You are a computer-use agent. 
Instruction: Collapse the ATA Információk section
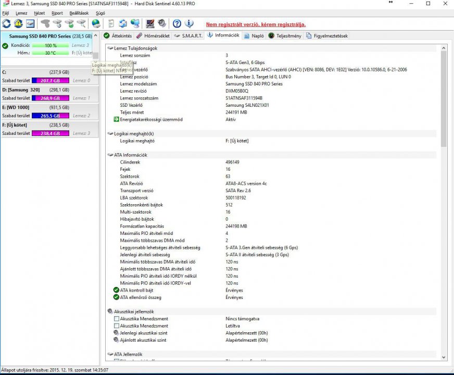pyautogui.click(x=110, y=155)
